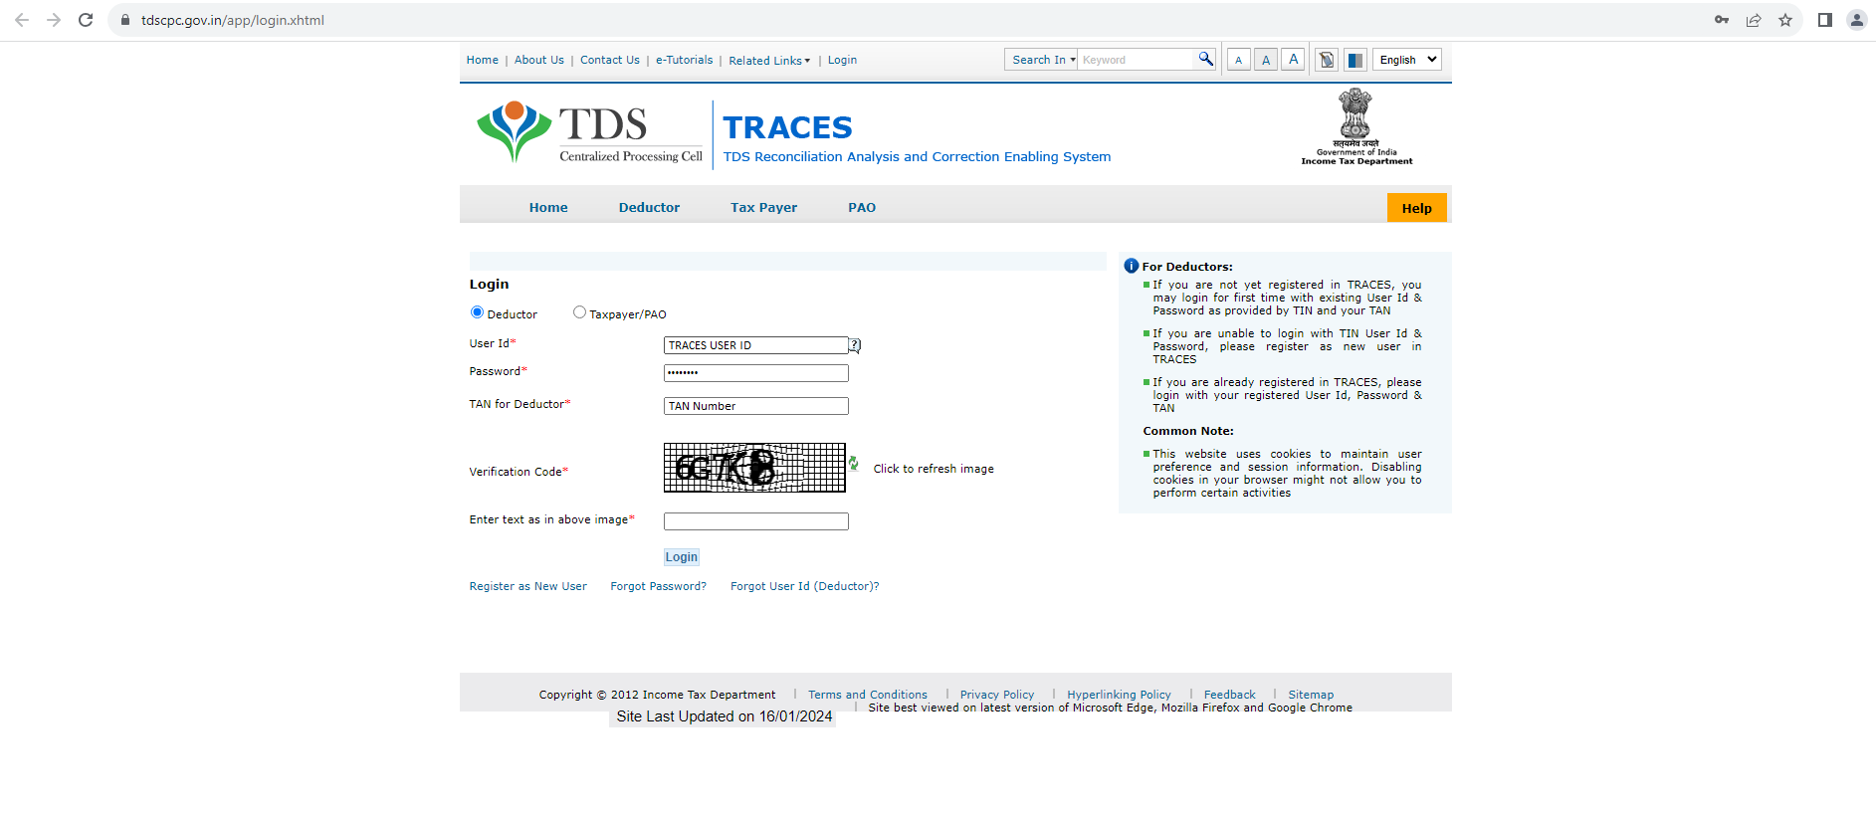Open the English language dropdown
The height and width of the screenshot is (813, 1876).
tap(1407, 60)
